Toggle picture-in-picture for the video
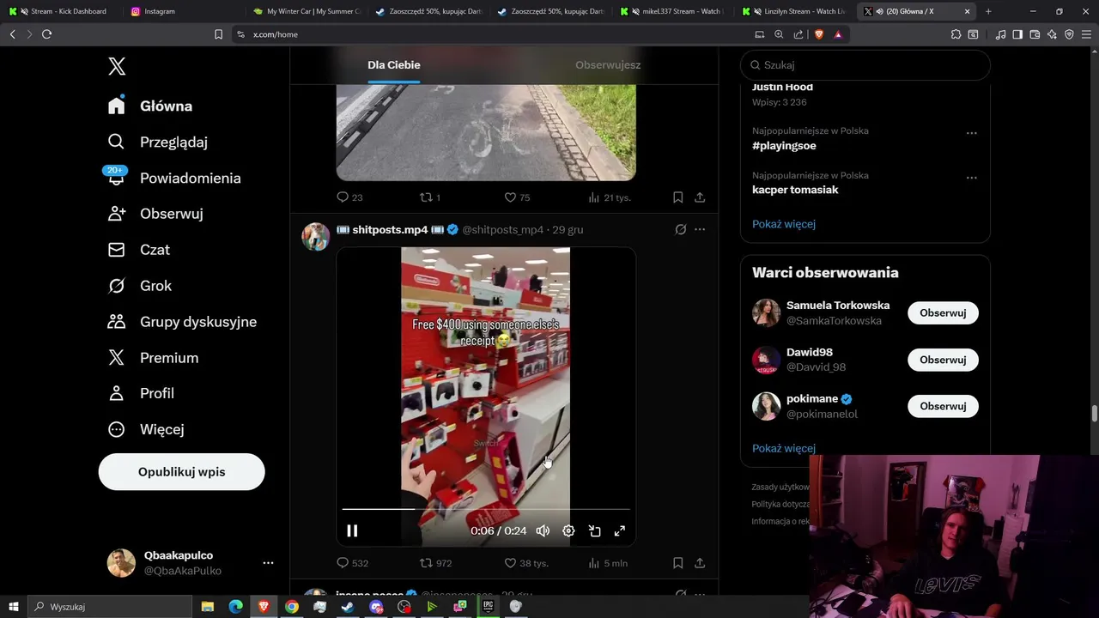1099x618 pixels. click(x=594, y=530)
